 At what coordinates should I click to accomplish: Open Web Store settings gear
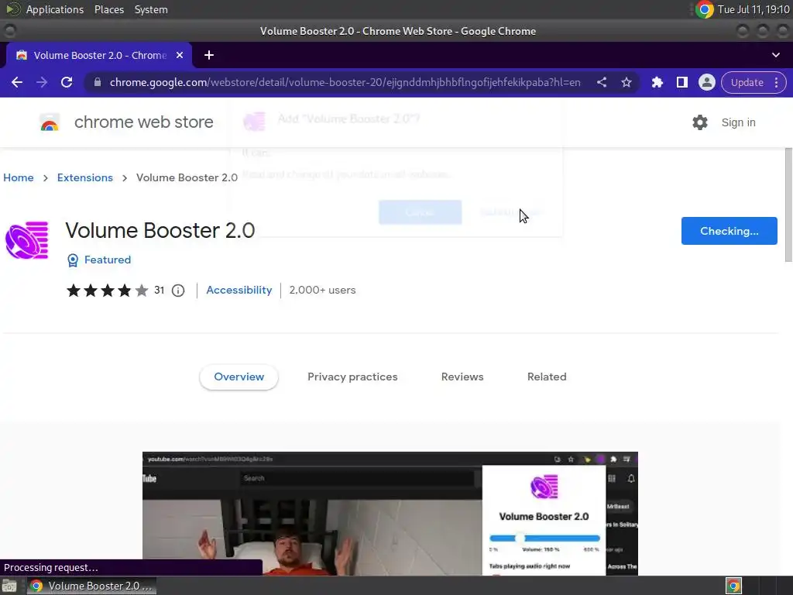point(700,122)
